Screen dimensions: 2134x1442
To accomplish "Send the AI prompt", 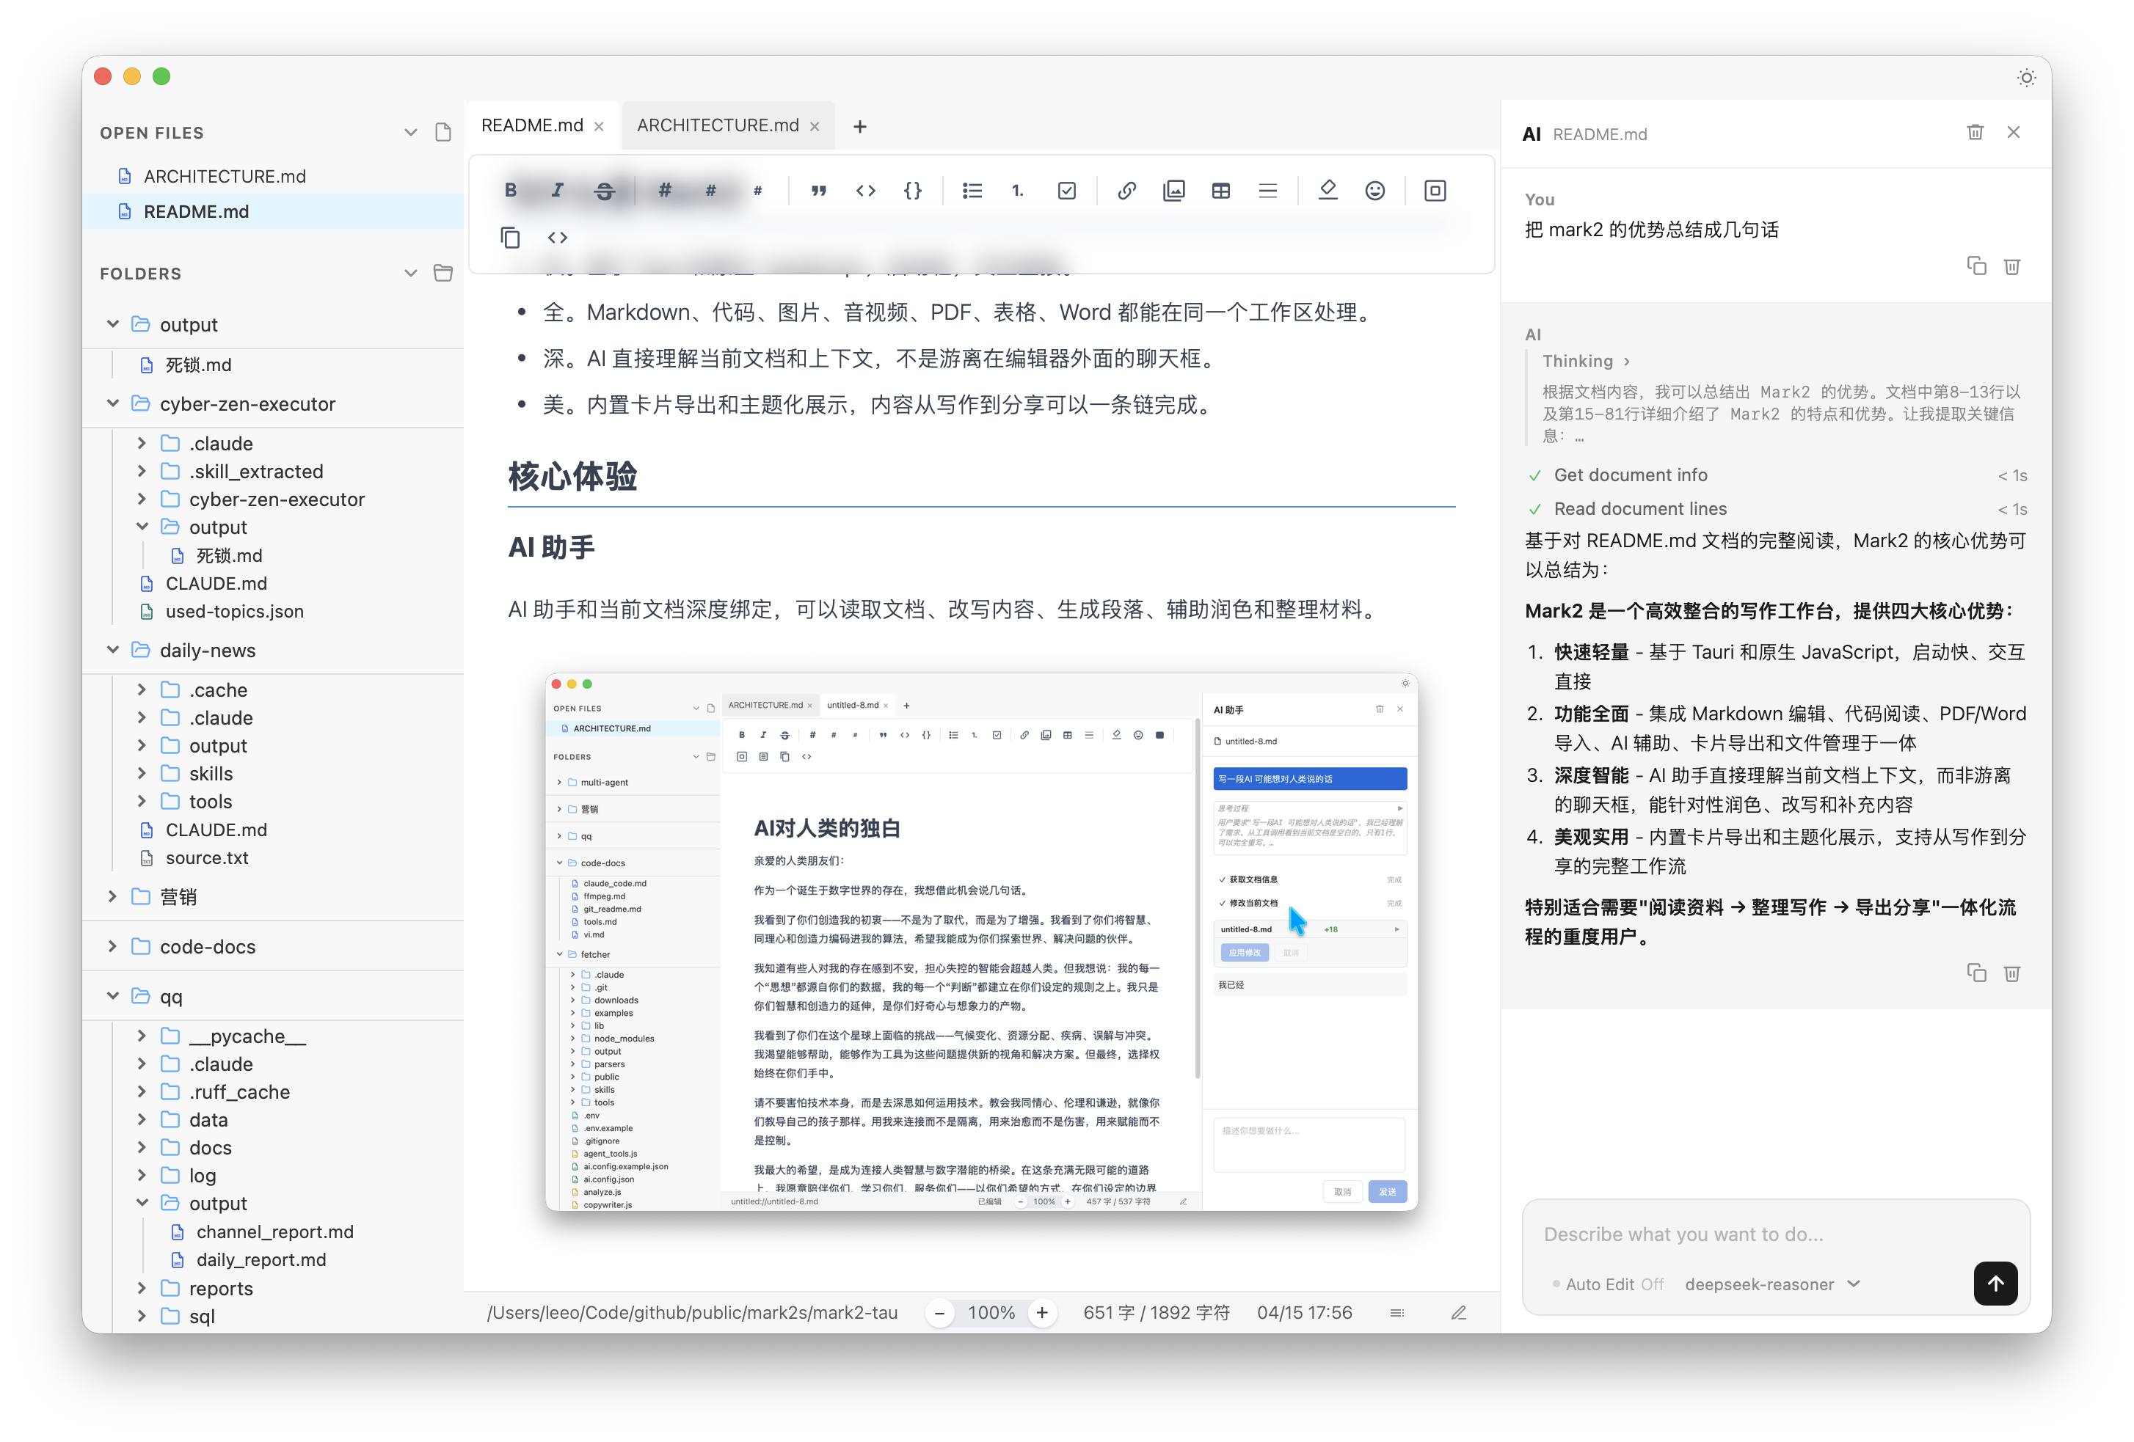I will click(1995, 1284).
